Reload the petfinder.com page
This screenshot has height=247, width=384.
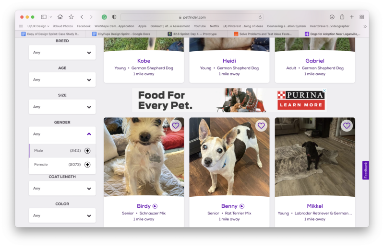[260, 17]
